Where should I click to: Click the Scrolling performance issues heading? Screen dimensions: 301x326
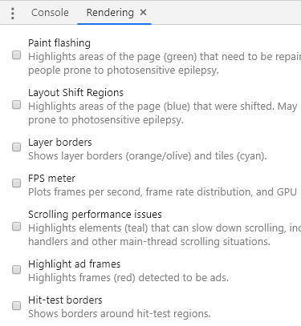pos(95,215)
